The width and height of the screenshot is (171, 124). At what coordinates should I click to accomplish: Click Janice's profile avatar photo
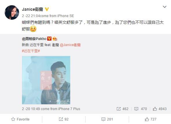[x=12, y=12]
